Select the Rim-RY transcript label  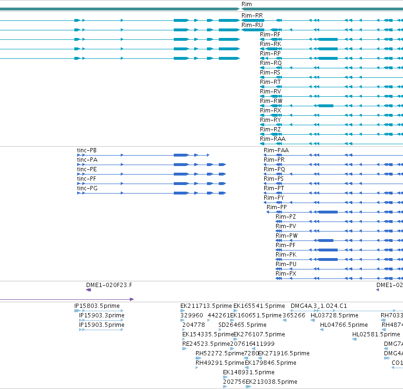click(x=270, y=120)
